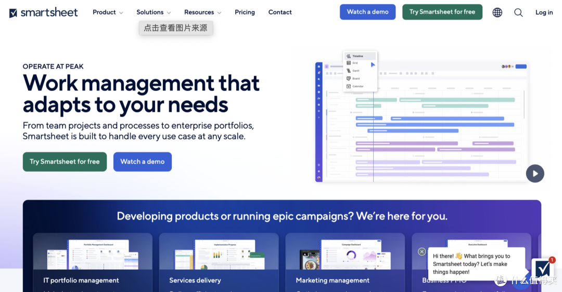
Task: Click the 'Work management that adapts' headline
Action: tap(141, 94)
